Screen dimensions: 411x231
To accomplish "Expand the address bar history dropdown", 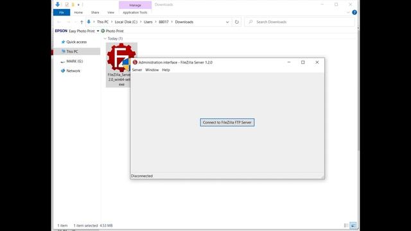I will [x=227, y=22].
